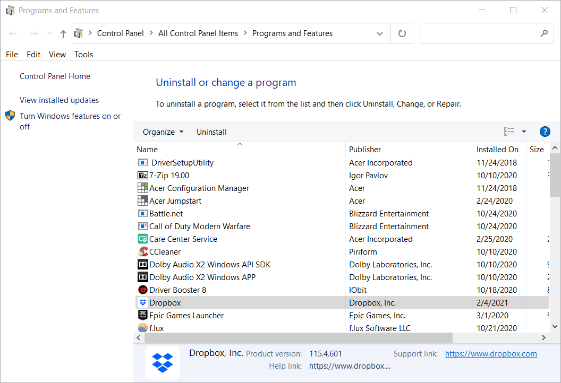Expand the chevron after All Control Panel Items
The width and height of the screenshot is (561, 383).
point(245,33)
